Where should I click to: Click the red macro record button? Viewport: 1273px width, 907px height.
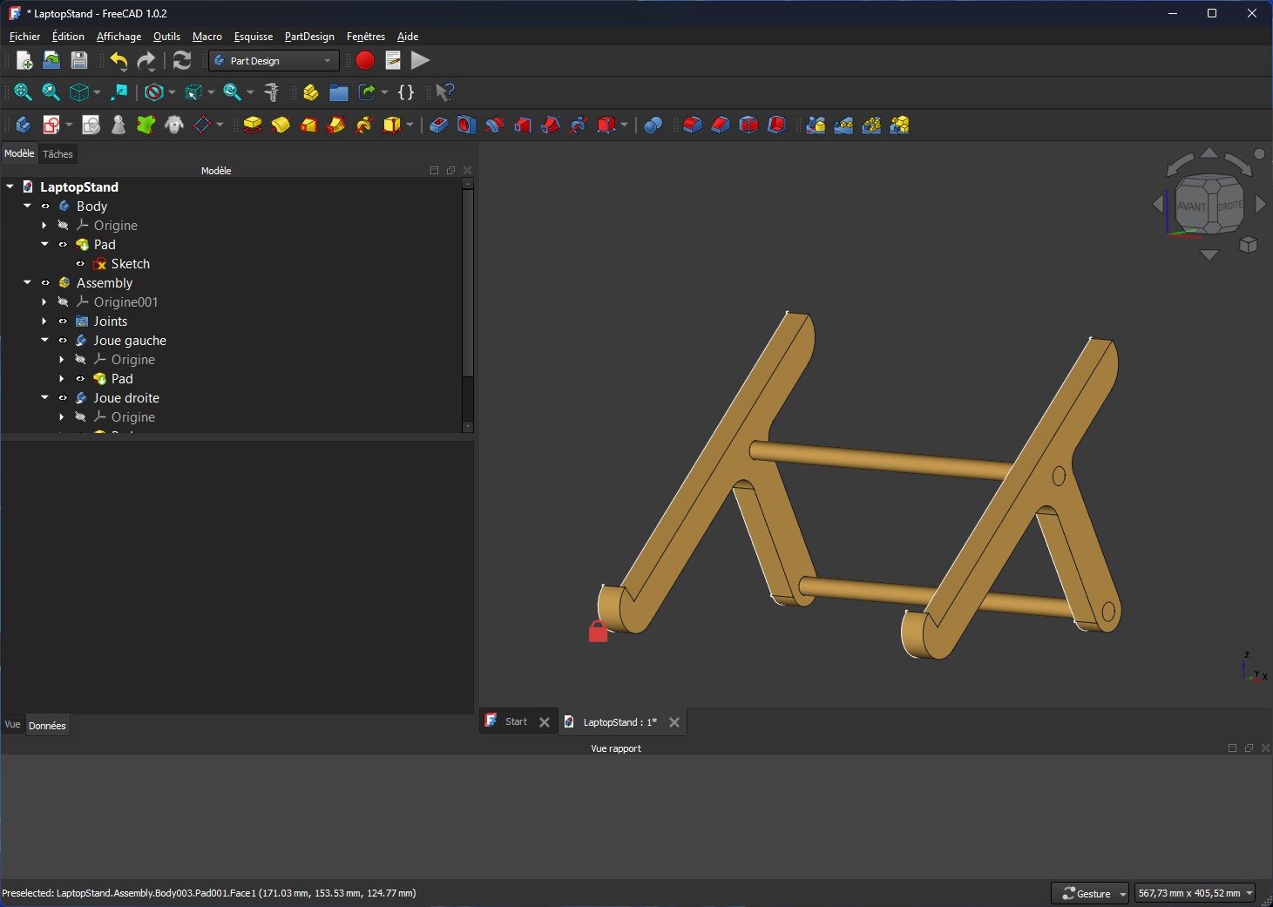tap(365, 60)
